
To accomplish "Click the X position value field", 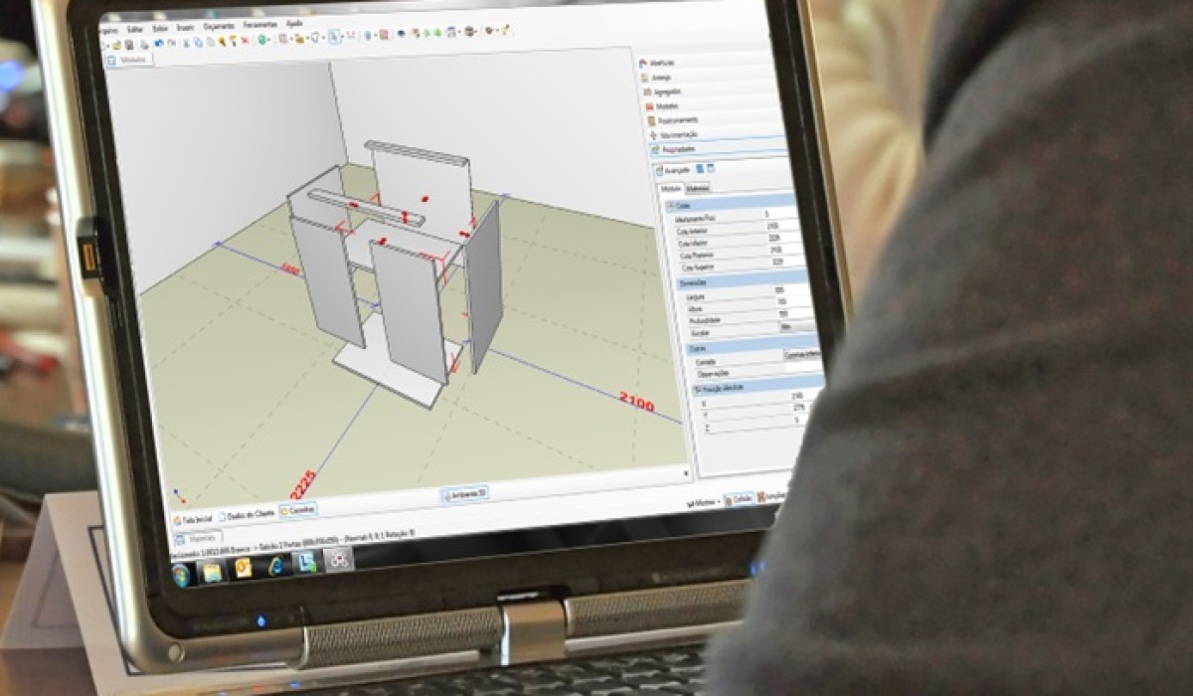I will [x=803, y=396].
